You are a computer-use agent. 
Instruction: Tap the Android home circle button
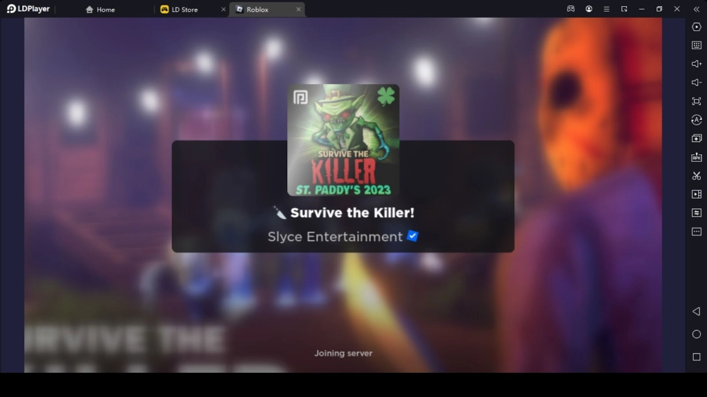click(696, 334)
